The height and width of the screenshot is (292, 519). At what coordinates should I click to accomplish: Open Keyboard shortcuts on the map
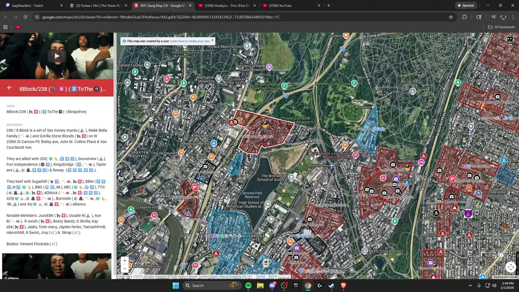(505, 277)
